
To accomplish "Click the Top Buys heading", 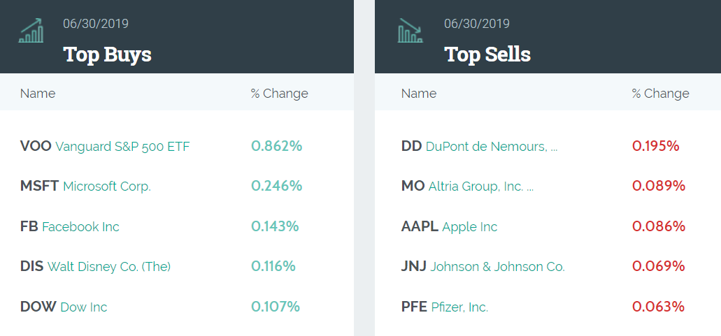I will (107, 54).
